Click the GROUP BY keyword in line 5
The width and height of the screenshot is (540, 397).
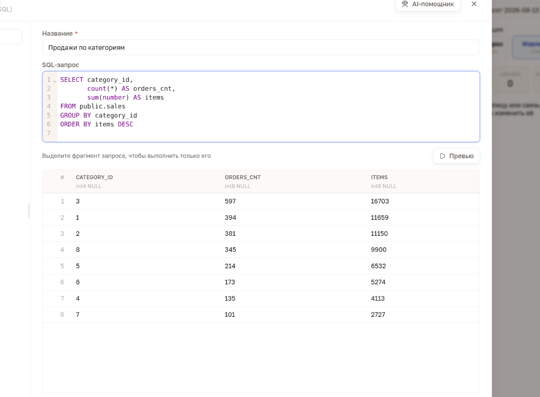coord(75,115)
